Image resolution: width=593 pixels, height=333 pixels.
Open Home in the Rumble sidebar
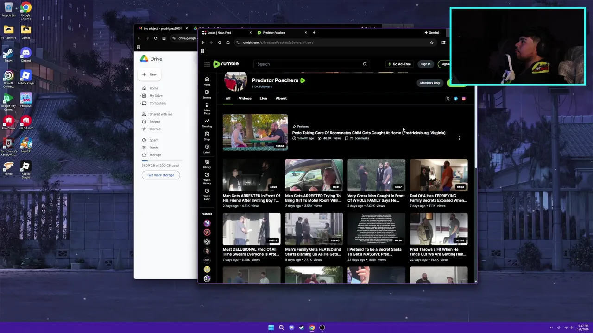point(207,81)
